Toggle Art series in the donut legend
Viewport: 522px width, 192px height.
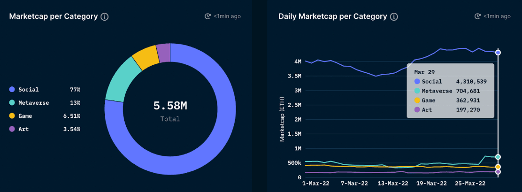click(x=23, y=129)
